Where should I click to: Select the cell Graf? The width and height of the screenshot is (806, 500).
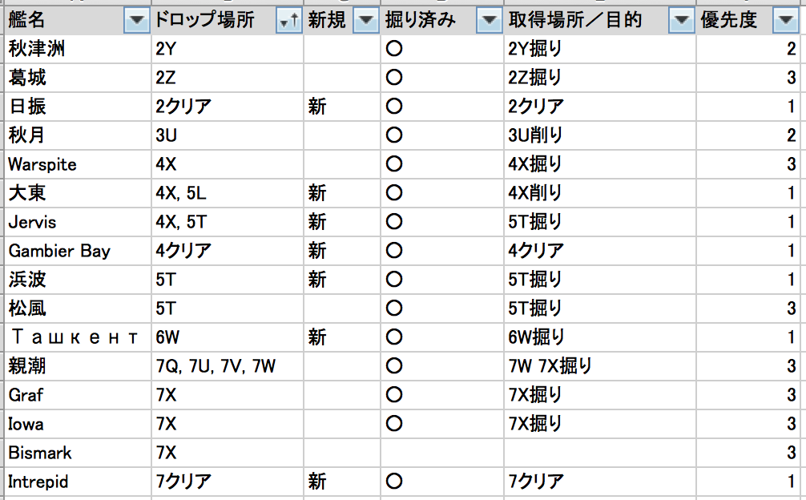tap(78, 395)
